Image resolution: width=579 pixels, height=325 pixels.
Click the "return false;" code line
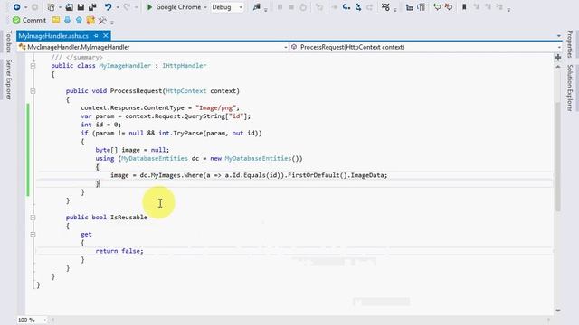[119, 251]
